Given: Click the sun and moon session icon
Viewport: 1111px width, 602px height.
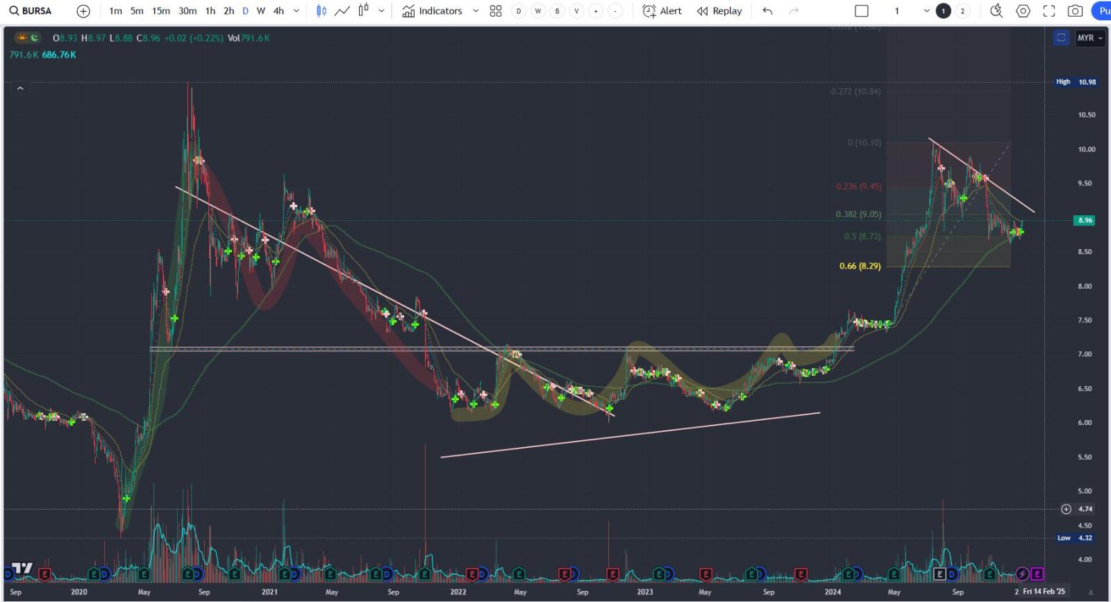Looking at the screenshot, I should (x=28, y=38).
